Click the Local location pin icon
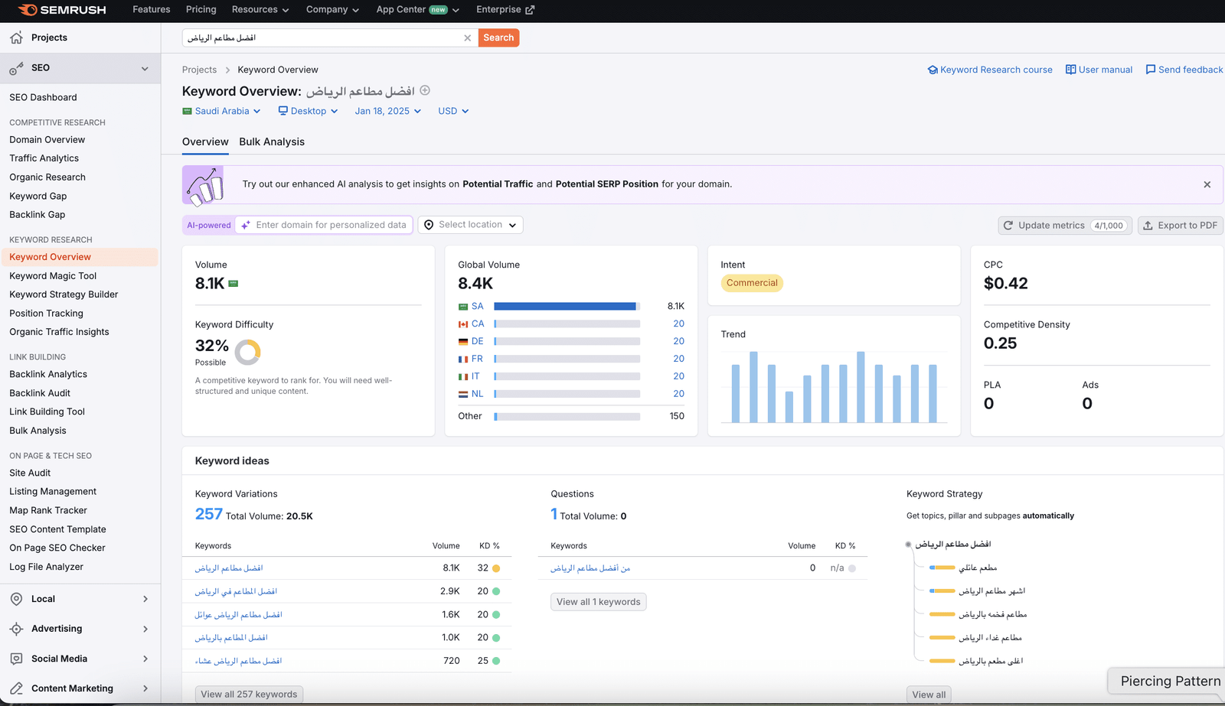Screen dimensions: 1225x706 pyautogui.click(x=16, y=599)
